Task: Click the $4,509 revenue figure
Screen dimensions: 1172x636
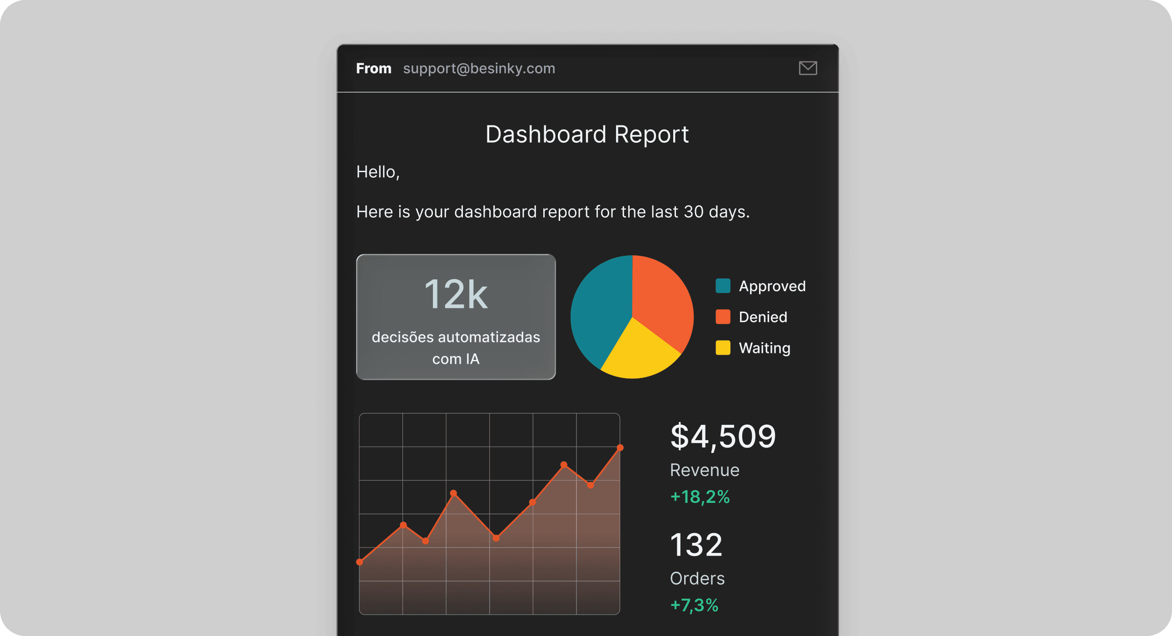Action: 722,436
